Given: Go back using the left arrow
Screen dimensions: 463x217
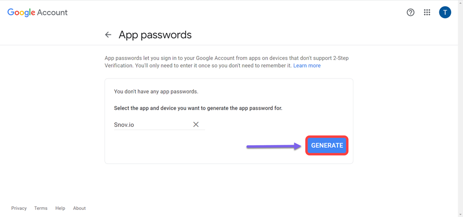Looking at the screenshot, I should point(109,35).
